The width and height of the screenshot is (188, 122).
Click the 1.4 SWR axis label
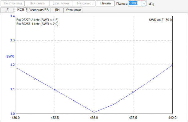point(13,16)
